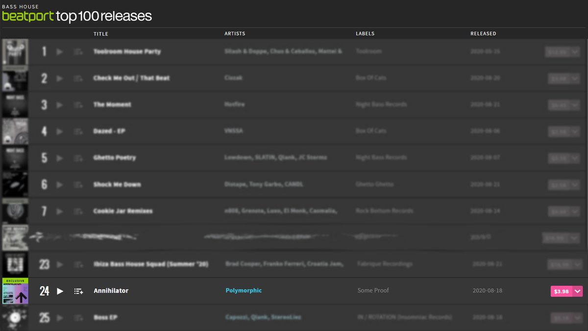Open Cookie Jar Remixes title
Viewport: 588px width, 331px height.
coord(123,211)
